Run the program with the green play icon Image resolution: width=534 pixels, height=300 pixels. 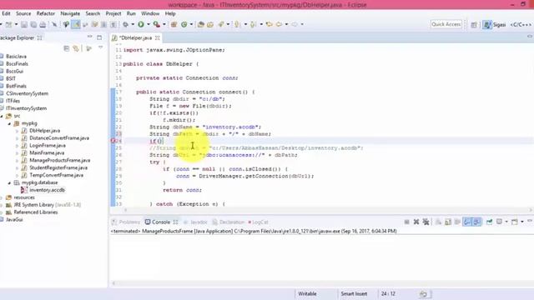coord(141,24)
